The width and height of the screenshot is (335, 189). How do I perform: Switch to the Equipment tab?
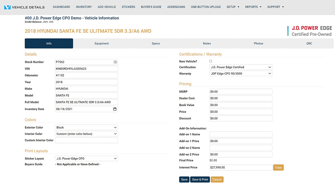click(x=102, y=44)
